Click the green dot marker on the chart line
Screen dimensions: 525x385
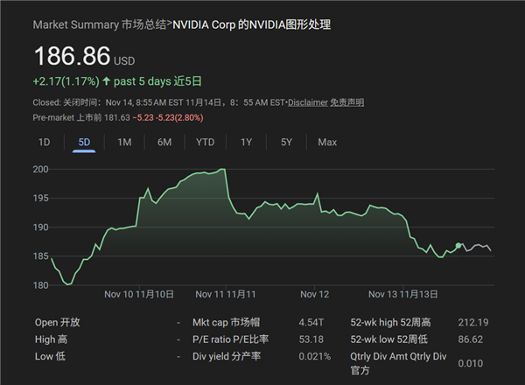pos(459,246)
